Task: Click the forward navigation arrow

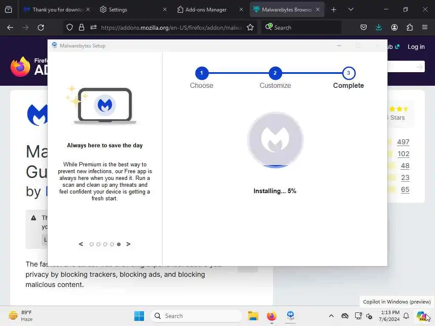Action: 25,28
